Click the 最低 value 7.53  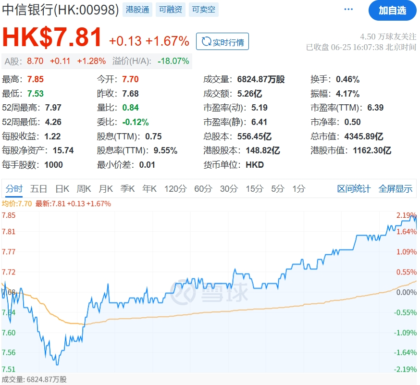click(x=36, y=94)
